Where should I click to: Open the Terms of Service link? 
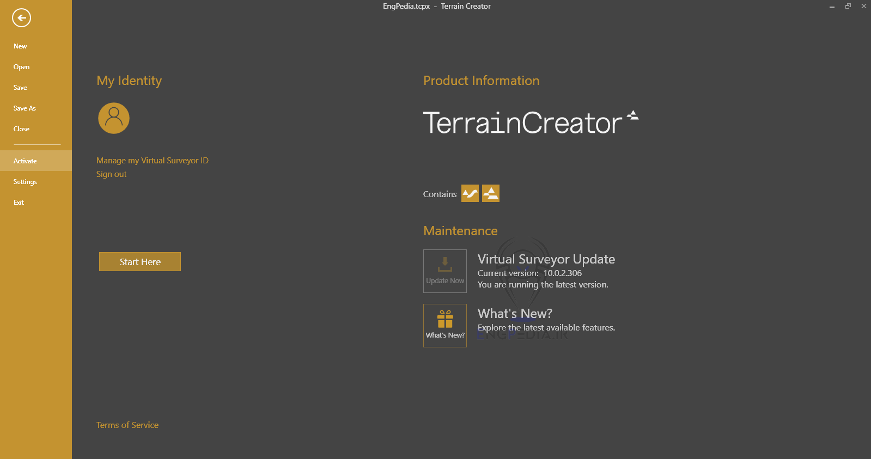pos(127,425)
